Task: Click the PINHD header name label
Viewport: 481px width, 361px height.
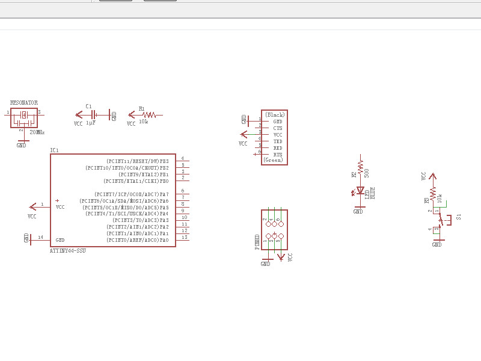Action: (257, 242)
